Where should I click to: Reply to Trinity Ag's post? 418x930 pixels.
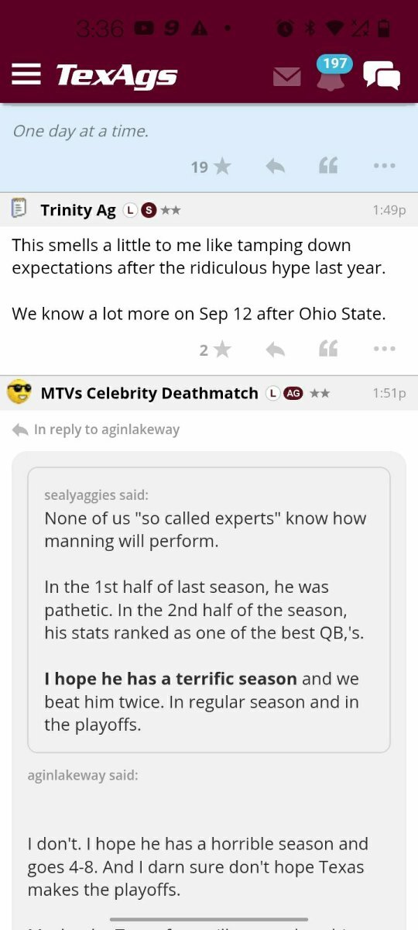(x=276, y=350)
